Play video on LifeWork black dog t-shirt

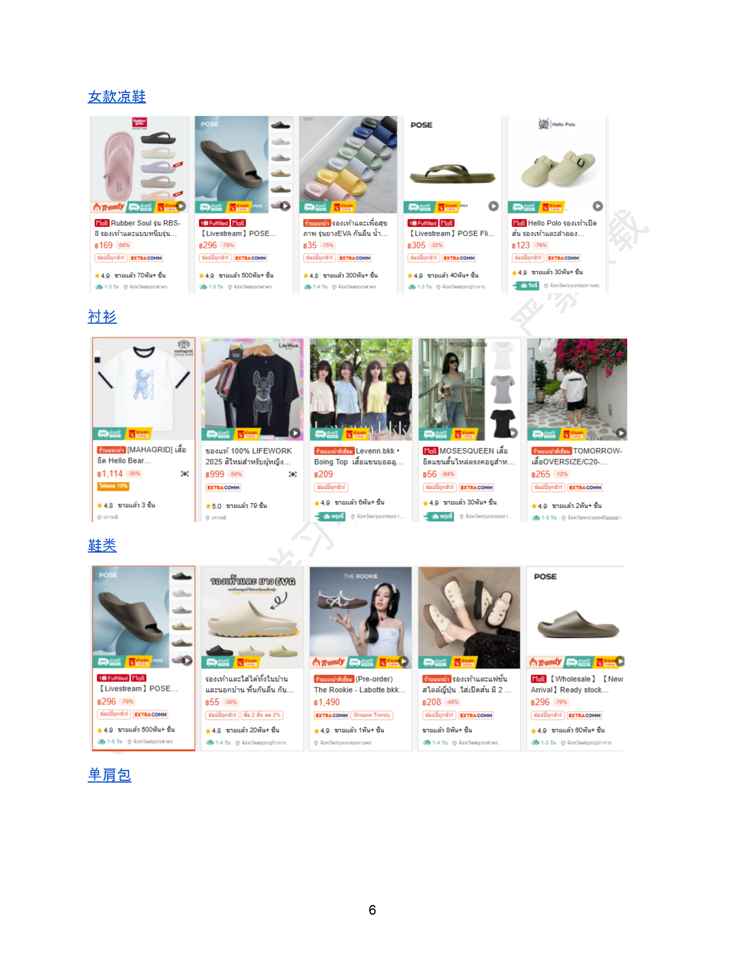coord(295,433)
